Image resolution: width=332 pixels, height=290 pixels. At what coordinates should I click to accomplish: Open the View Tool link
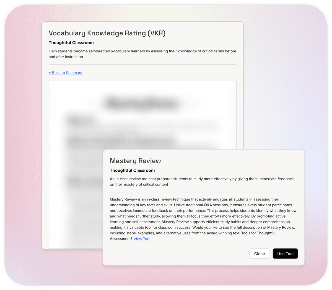click(142, 239)
